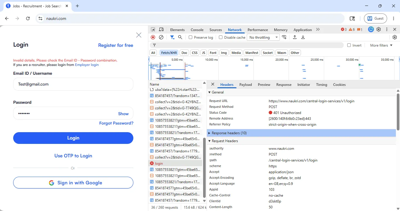400x211 pixels.
Task: Toggle the network filter funnel icon
Action: click(x=172, y=37)
